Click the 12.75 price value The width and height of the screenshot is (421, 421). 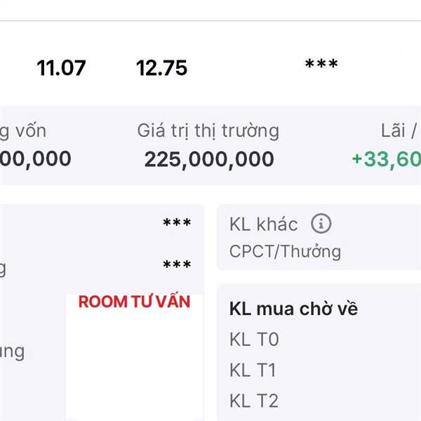(x=161, y=68)
